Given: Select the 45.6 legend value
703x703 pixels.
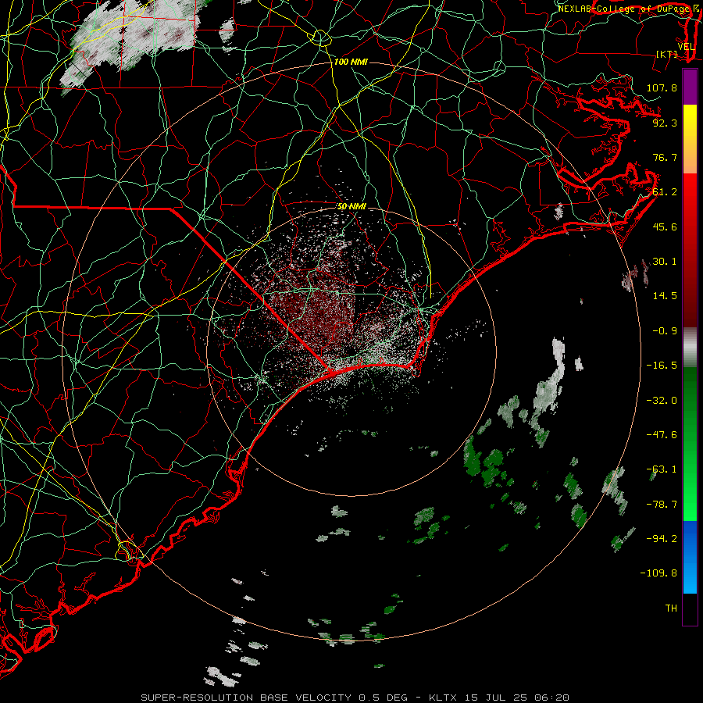Looking at the screenshot, I should tap(665, 227).
